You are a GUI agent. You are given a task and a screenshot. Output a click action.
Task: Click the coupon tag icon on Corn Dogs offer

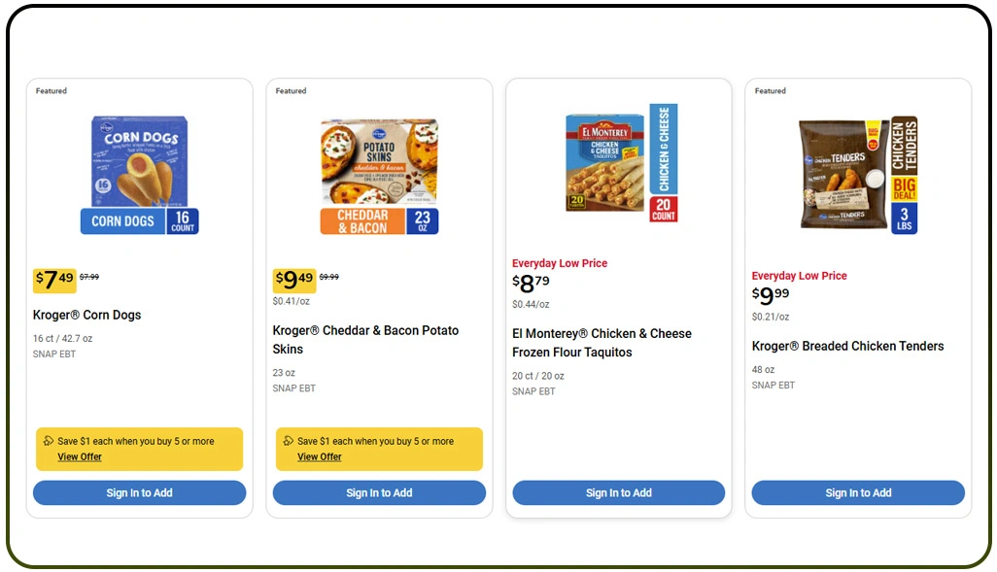[47, 441]
